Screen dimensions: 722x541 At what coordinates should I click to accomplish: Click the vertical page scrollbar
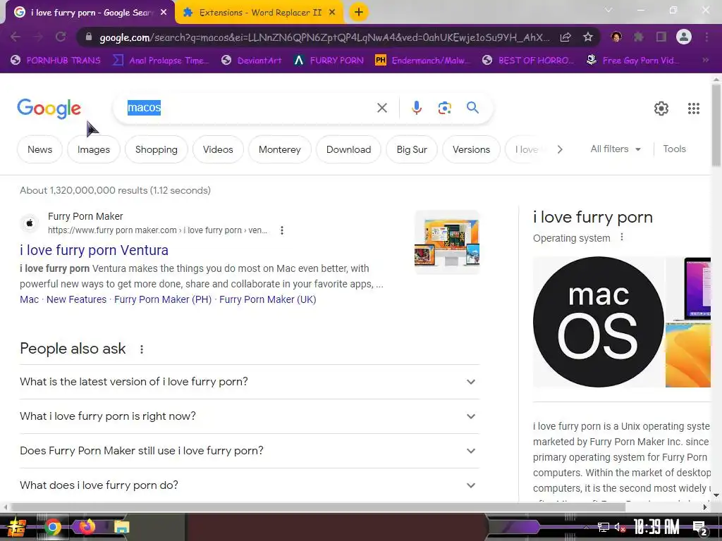(x=716, y=124)
